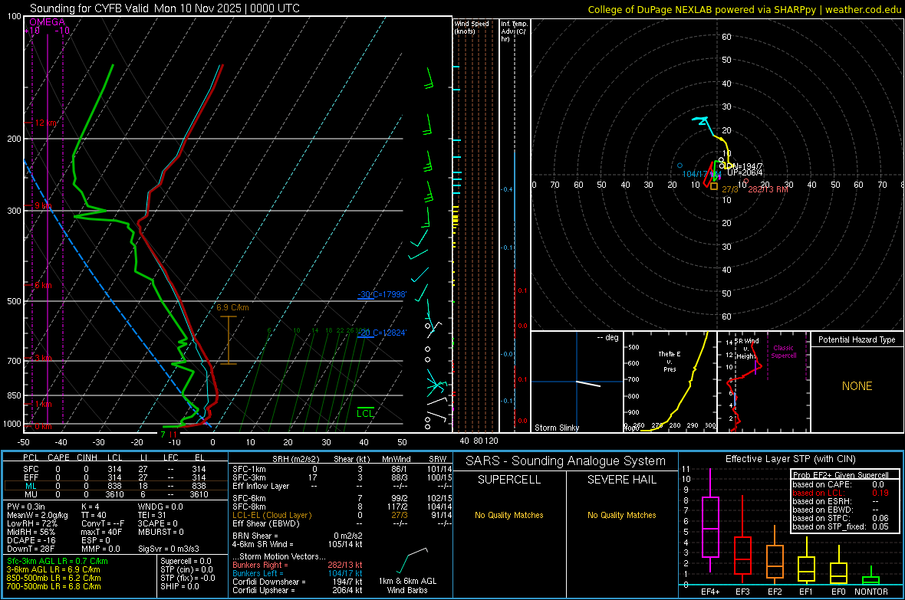905x600 pixels.
Task: Select the SFC-1km shear row
Action: point(341,469)
